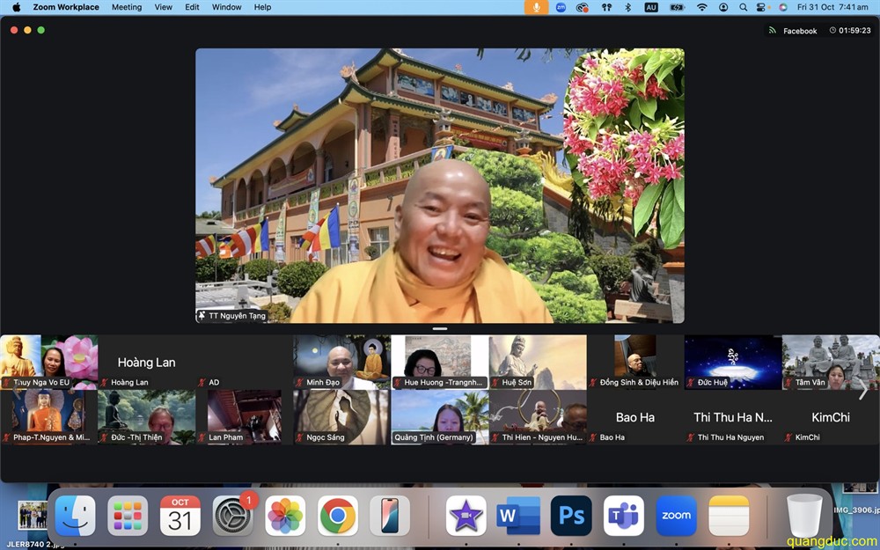Show next page of participant thumbnails

point(862,392)
